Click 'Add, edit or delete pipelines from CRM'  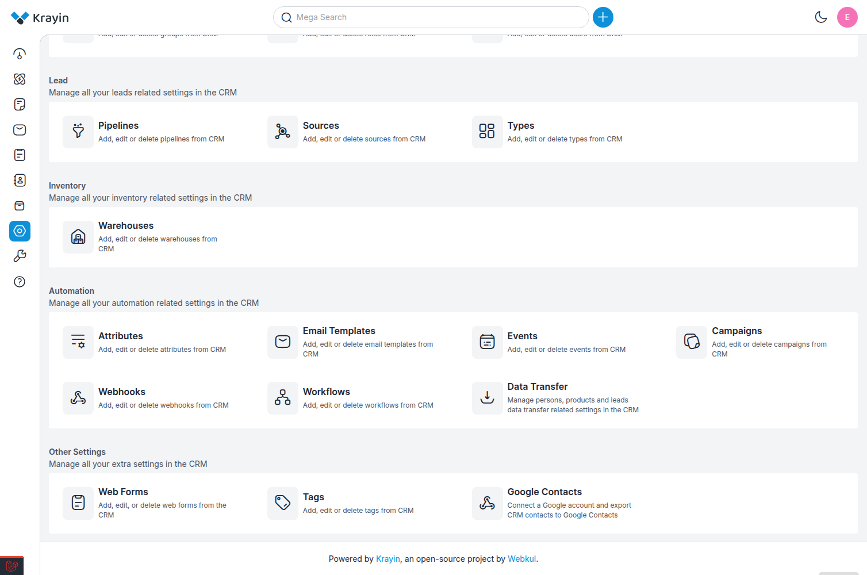[x=162, y=139]
